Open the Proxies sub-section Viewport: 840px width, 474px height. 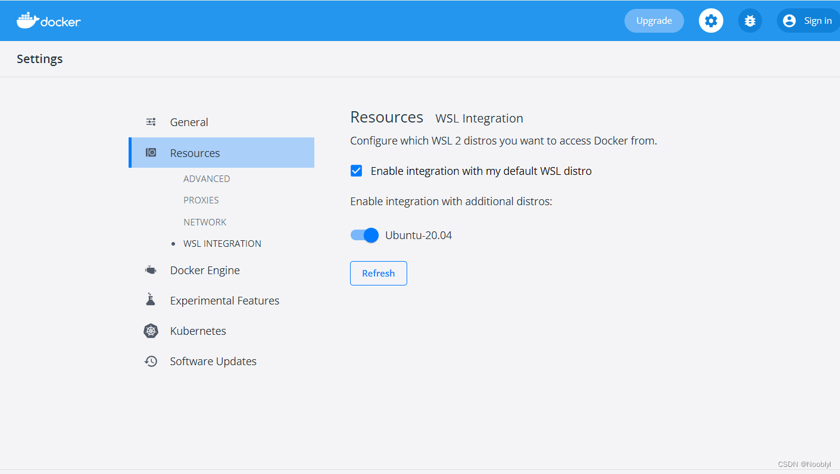tap(201, 200)
